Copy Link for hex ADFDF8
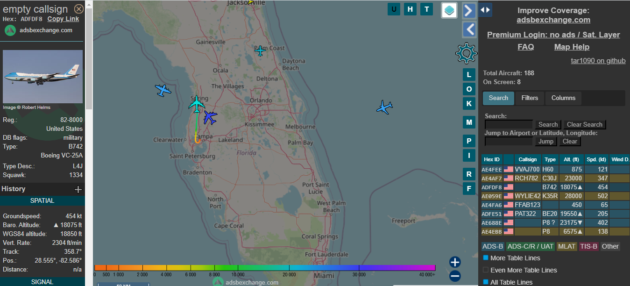Viewport: 630px width, 286px height. point(63,19)
